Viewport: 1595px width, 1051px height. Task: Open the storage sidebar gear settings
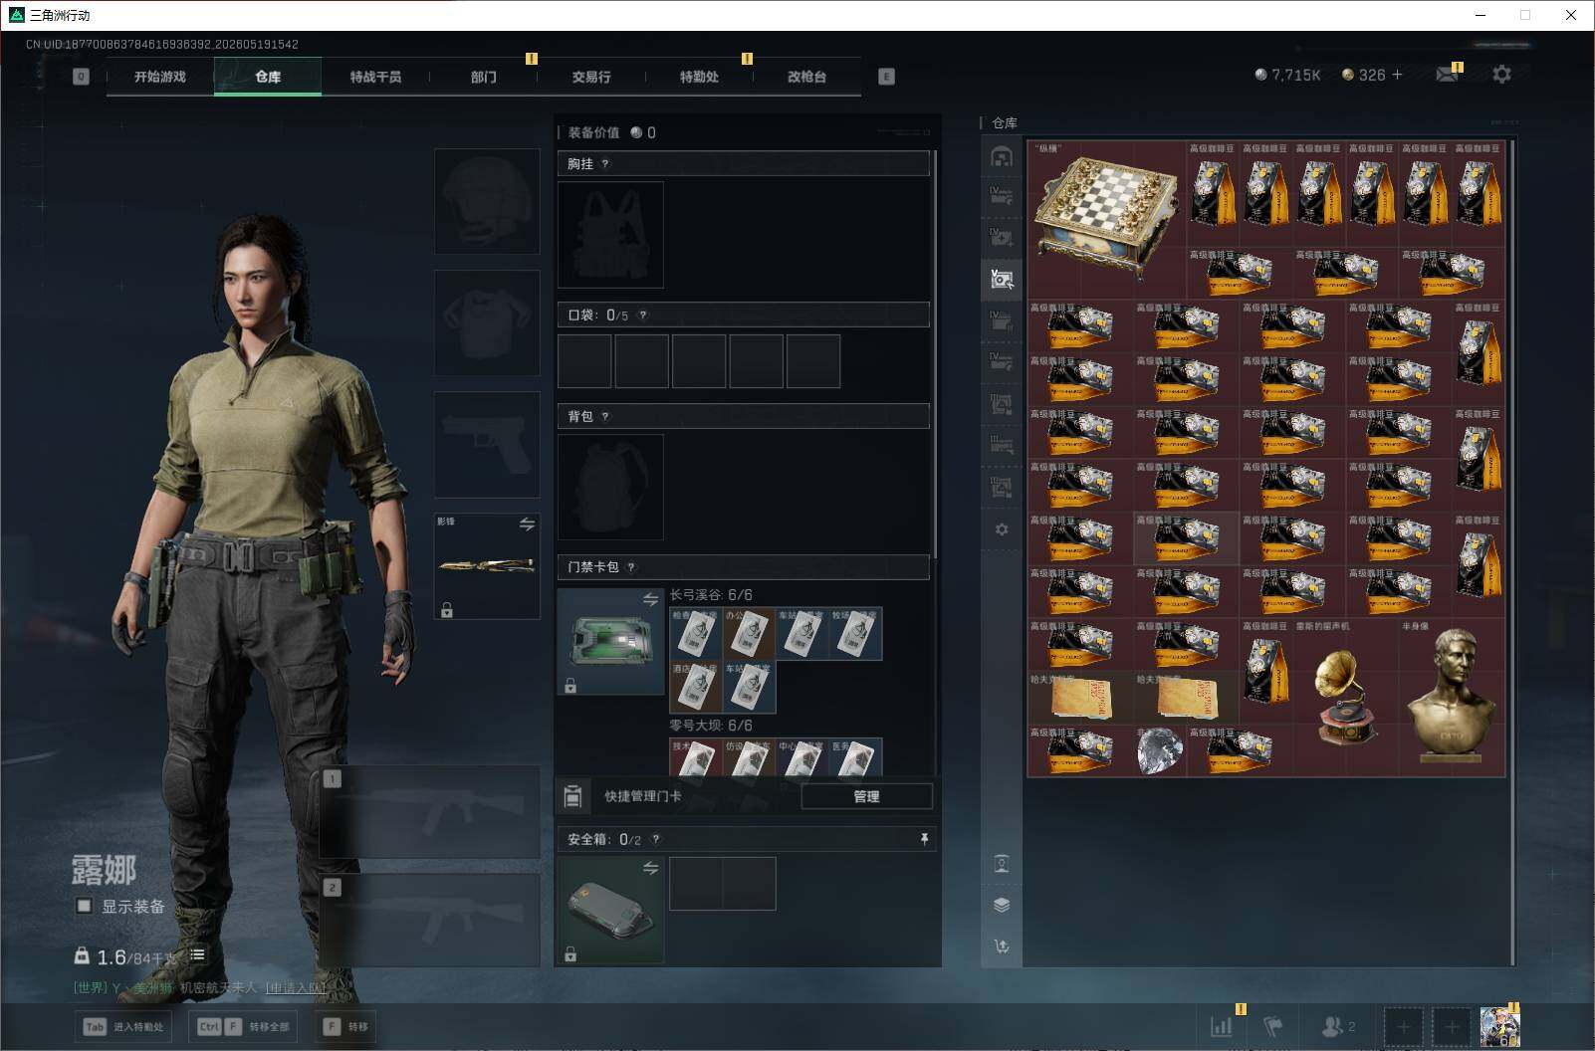[x=1002, y=529]
